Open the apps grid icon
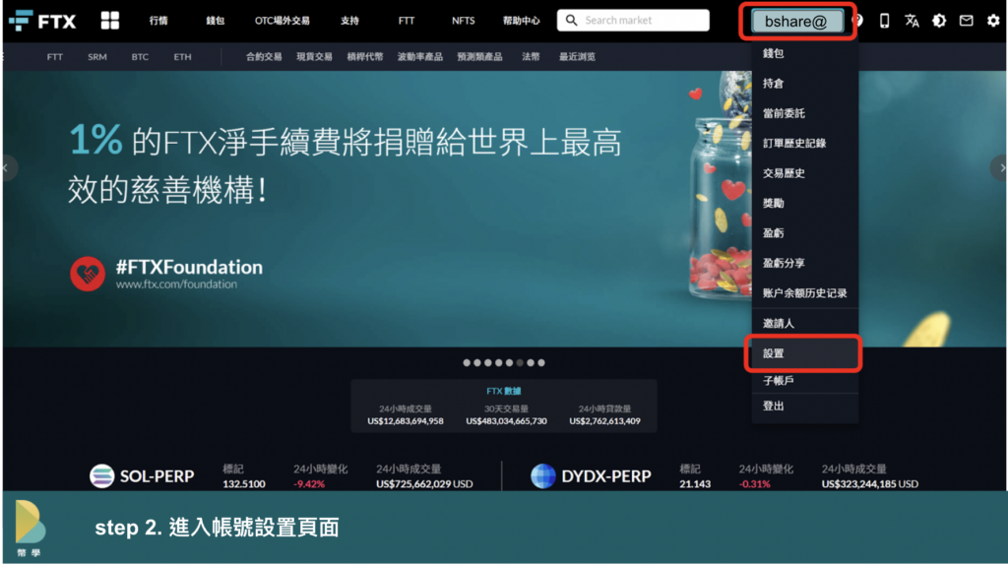This screenshot has height=564, width=1008. pos(110,21)
